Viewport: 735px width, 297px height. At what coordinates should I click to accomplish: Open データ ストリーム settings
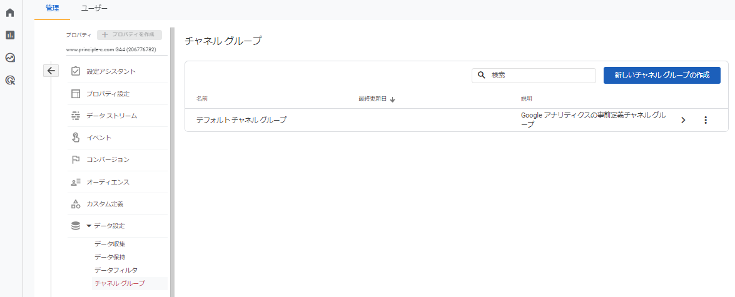pyautogui.click(x=111, y=116)
